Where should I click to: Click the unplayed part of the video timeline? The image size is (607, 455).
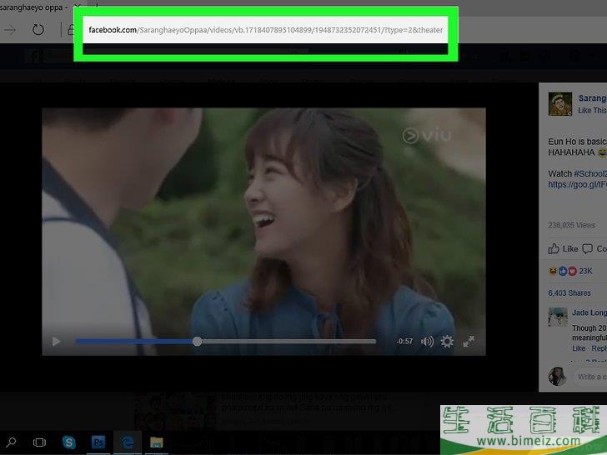coord(288,342)
